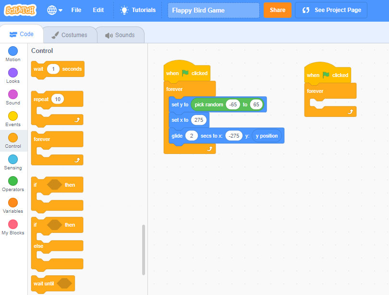Select the My Blocks category
The height and width of the screenshot is (295, 389).
coord(13,227)
